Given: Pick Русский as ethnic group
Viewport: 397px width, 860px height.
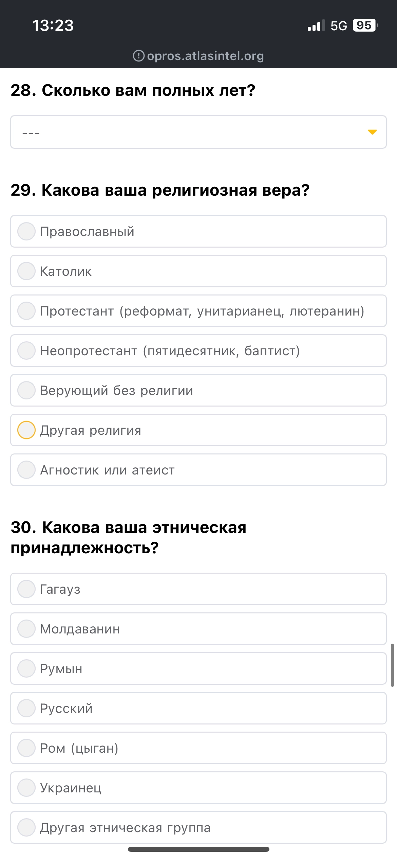Looking at the screenshot, I should pyautogui.click(x=198, y=708).
